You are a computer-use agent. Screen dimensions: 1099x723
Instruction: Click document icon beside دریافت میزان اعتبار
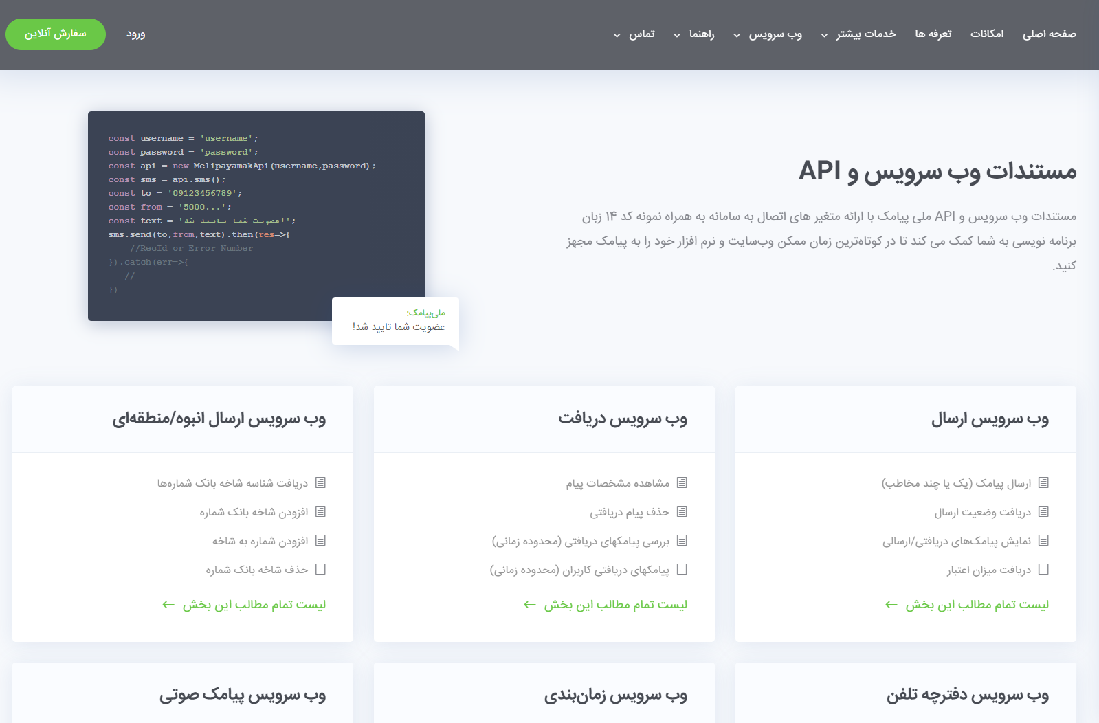pos(1043,570)
